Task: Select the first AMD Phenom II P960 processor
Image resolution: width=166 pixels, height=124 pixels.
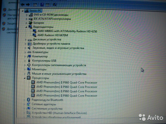Action: coord(67,83)
